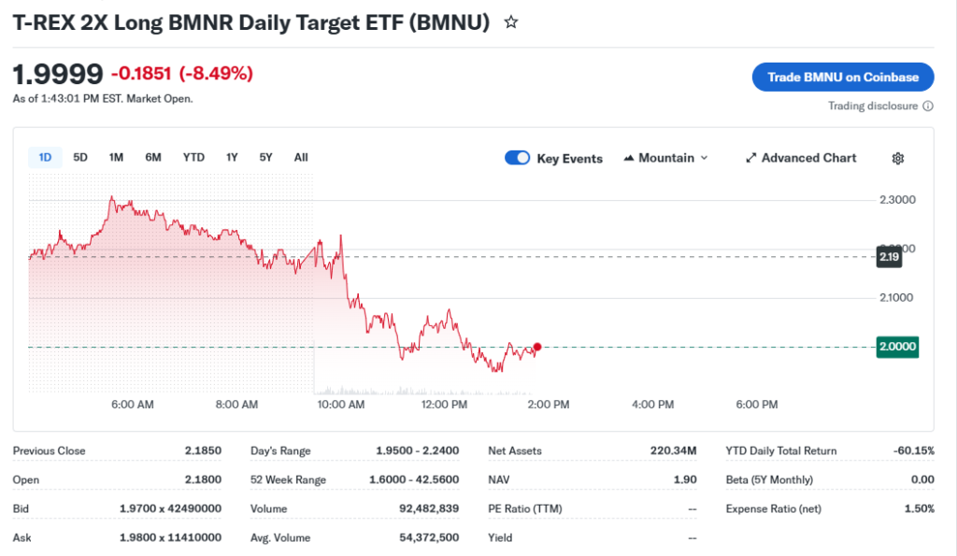Expand the Mountain chart type dropdown
Screen dimensions: 957x556
point(703,159)
